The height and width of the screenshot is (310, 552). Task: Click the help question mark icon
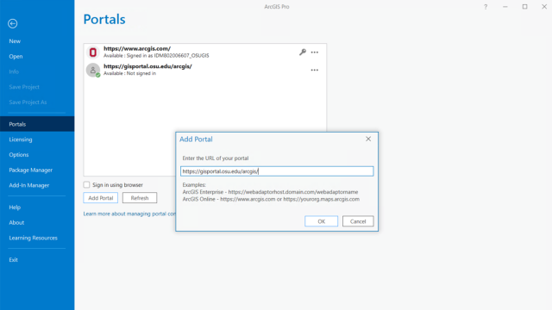(486, 7)
